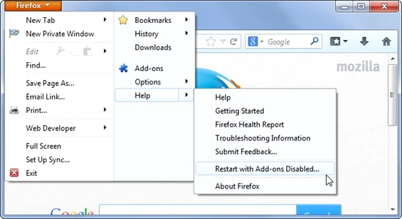Open the Web Developer menu item
Viewport: 402px width, 219px height.
51,128
